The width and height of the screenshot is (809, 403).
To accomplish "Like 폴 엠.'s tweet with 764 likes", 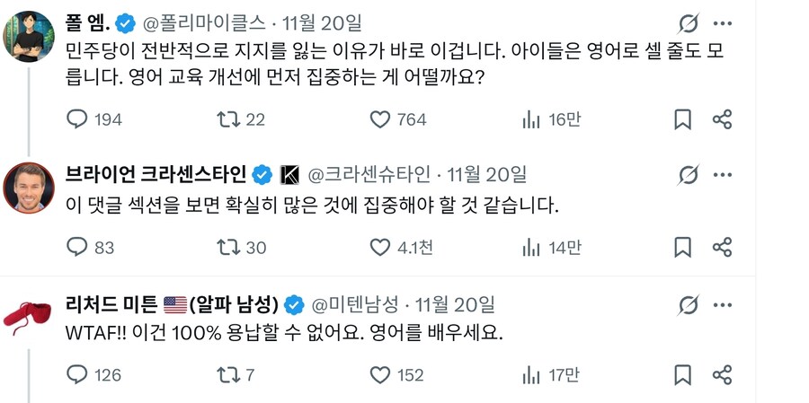I will [x=381, y=119].
